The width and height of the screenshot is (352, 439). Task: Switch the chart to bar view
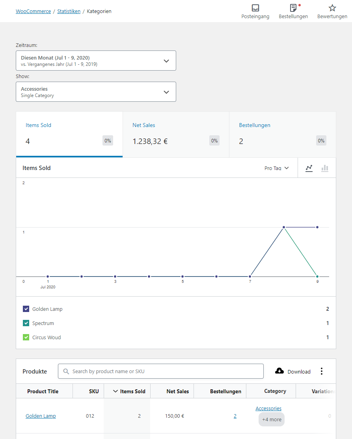pos(325,168)
